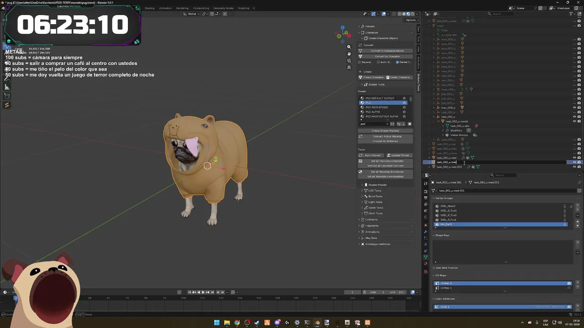Image resolution: width=584 pixels, height=328 pixels.
Task: Click Convert All Materials button
Action: (x=385, y=141)
